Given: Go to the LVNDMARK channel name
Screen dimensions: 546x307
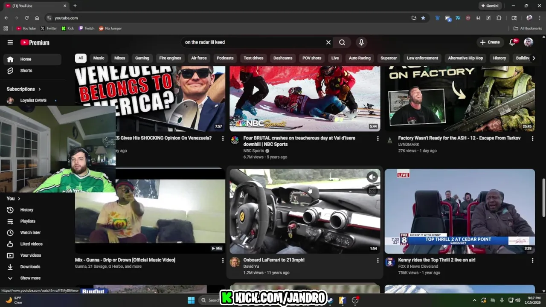Looking at the screenshot, I should click(x=409, y=145).
